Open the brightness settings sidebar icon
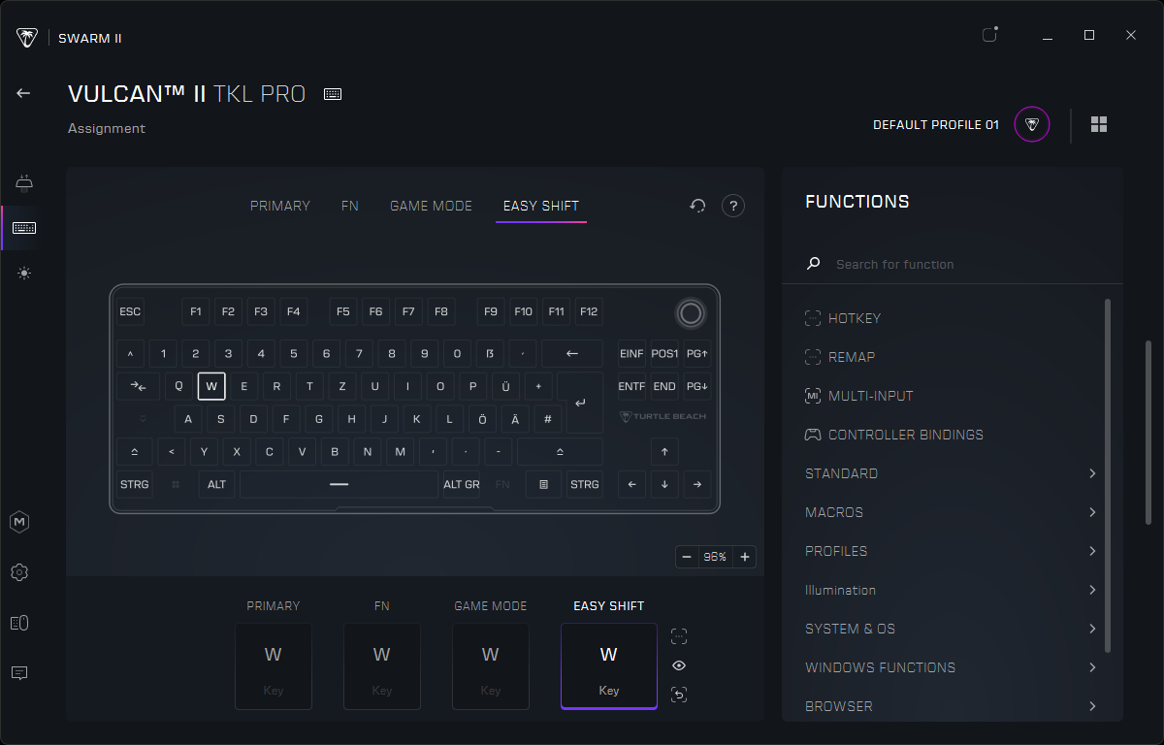The width and height of the screenshot is (1164, 745). coord(24,274)
